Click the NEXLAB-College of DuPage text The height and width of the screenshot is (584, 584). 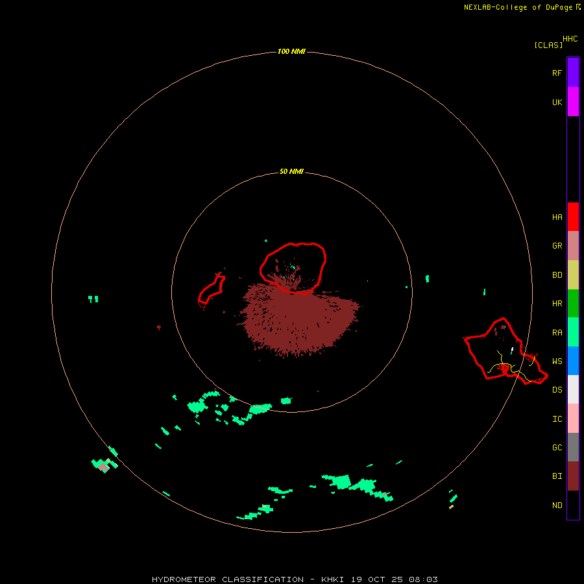pos(518,7)
